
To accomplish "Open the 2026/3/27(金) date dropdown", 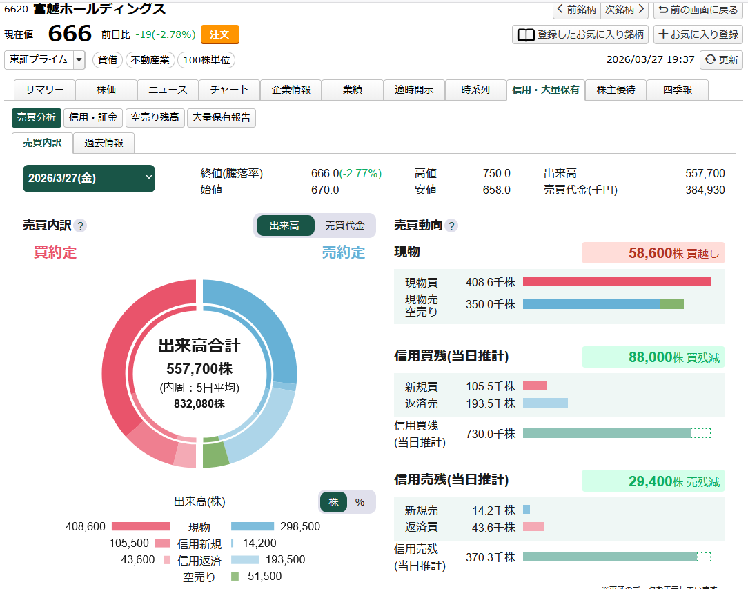I will pyautogui.click(x=89, y=179).
